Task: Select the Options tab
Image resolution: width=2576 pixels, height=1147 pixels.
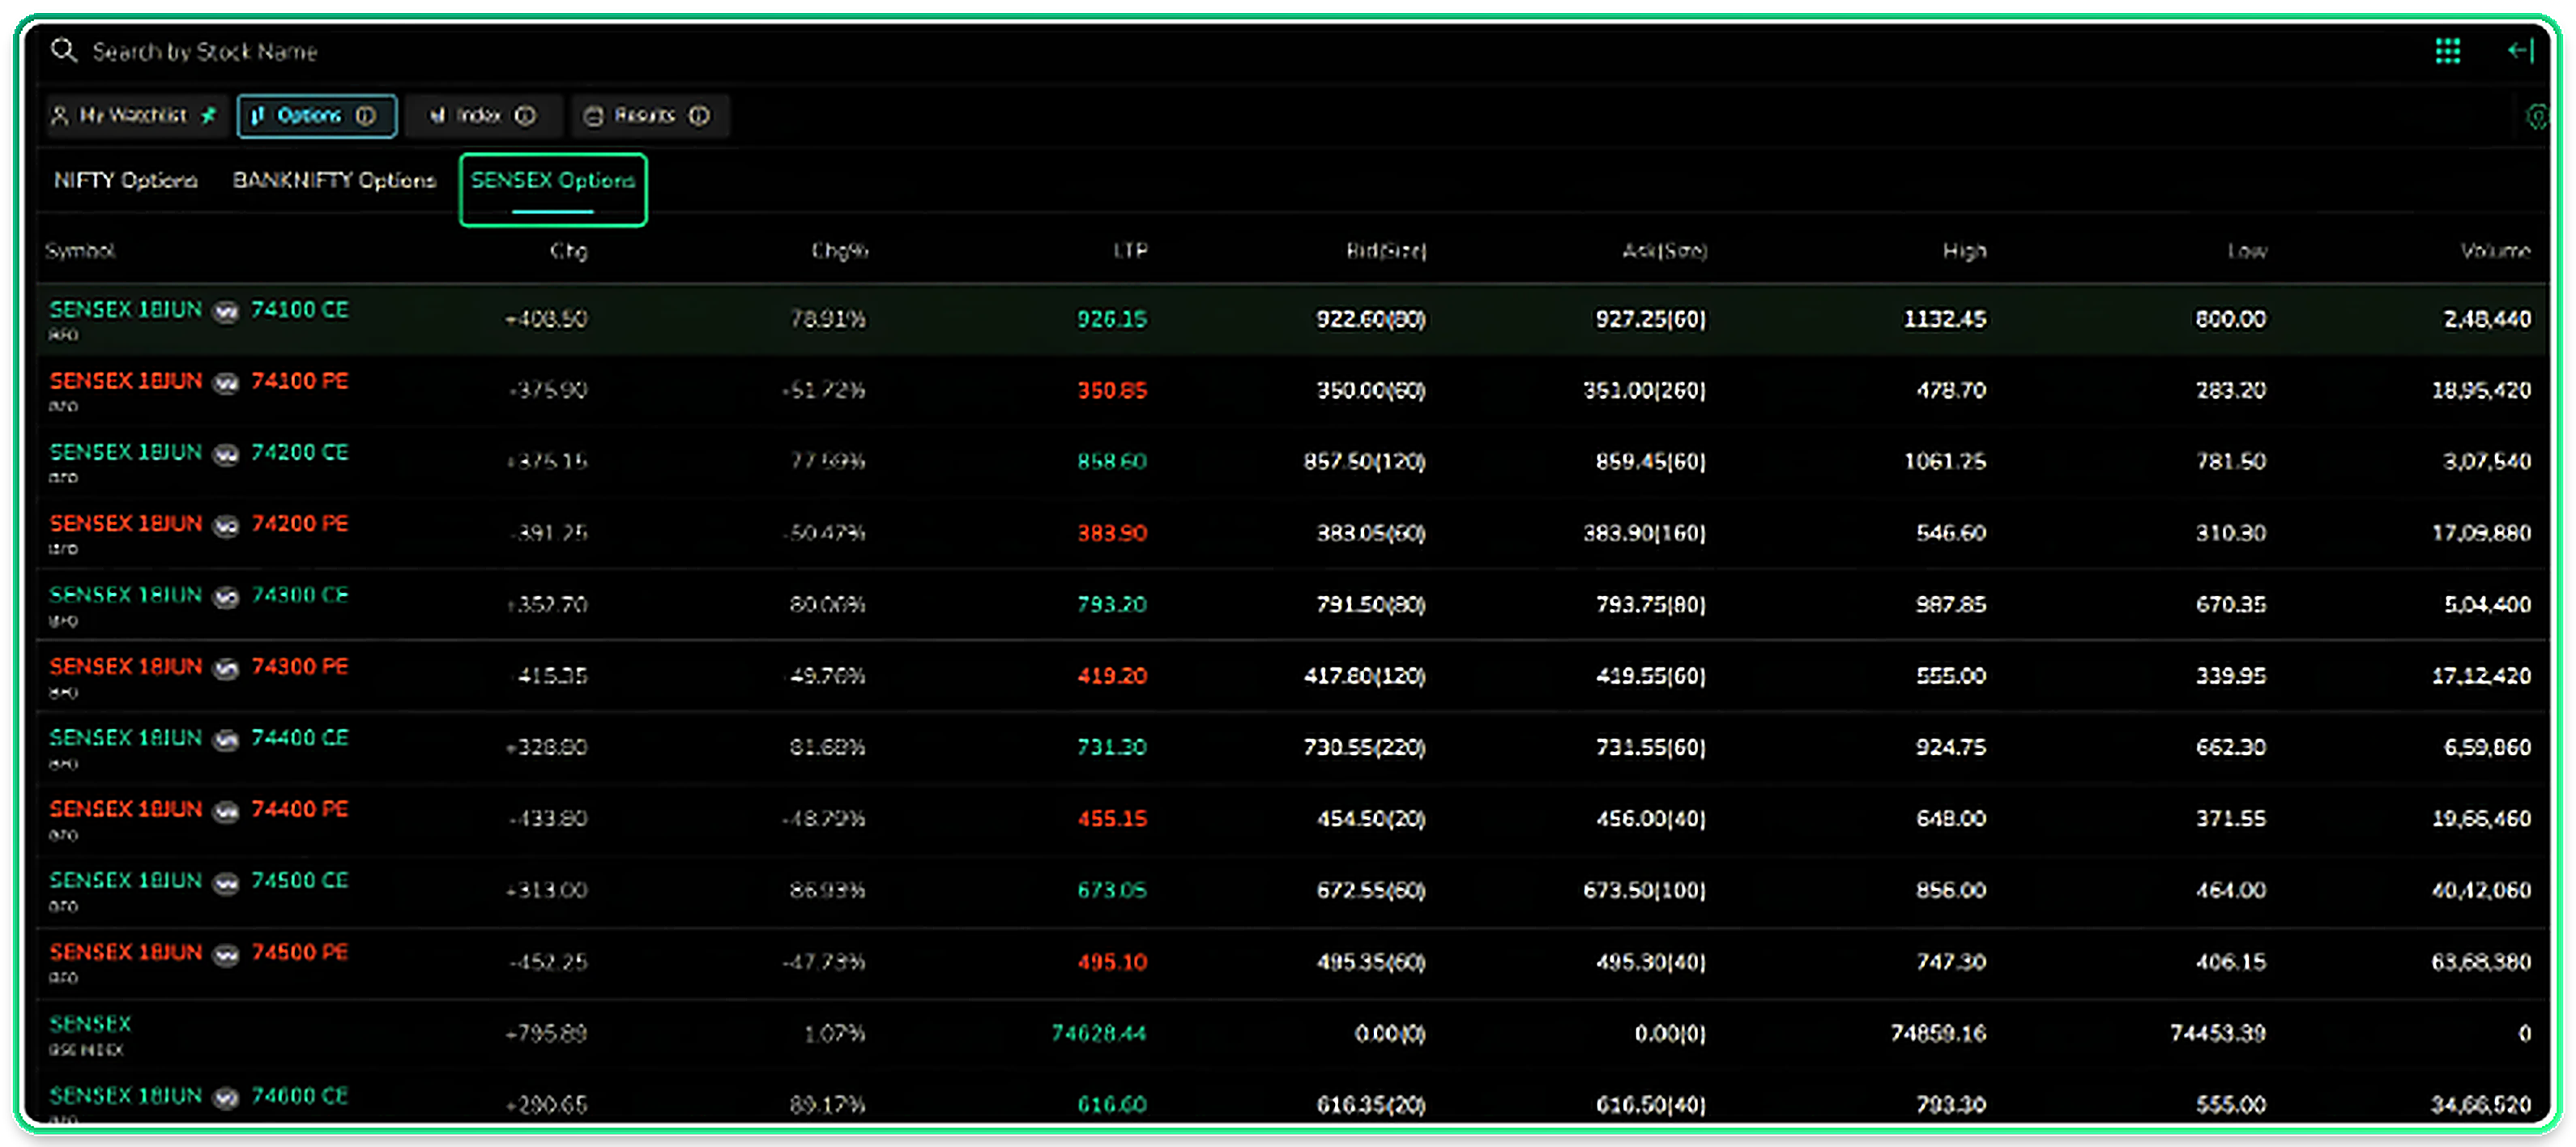Action: (x=317, y=116)
